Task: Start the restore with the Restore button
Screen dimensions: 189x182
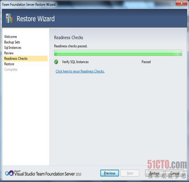Action: point(154,173)
